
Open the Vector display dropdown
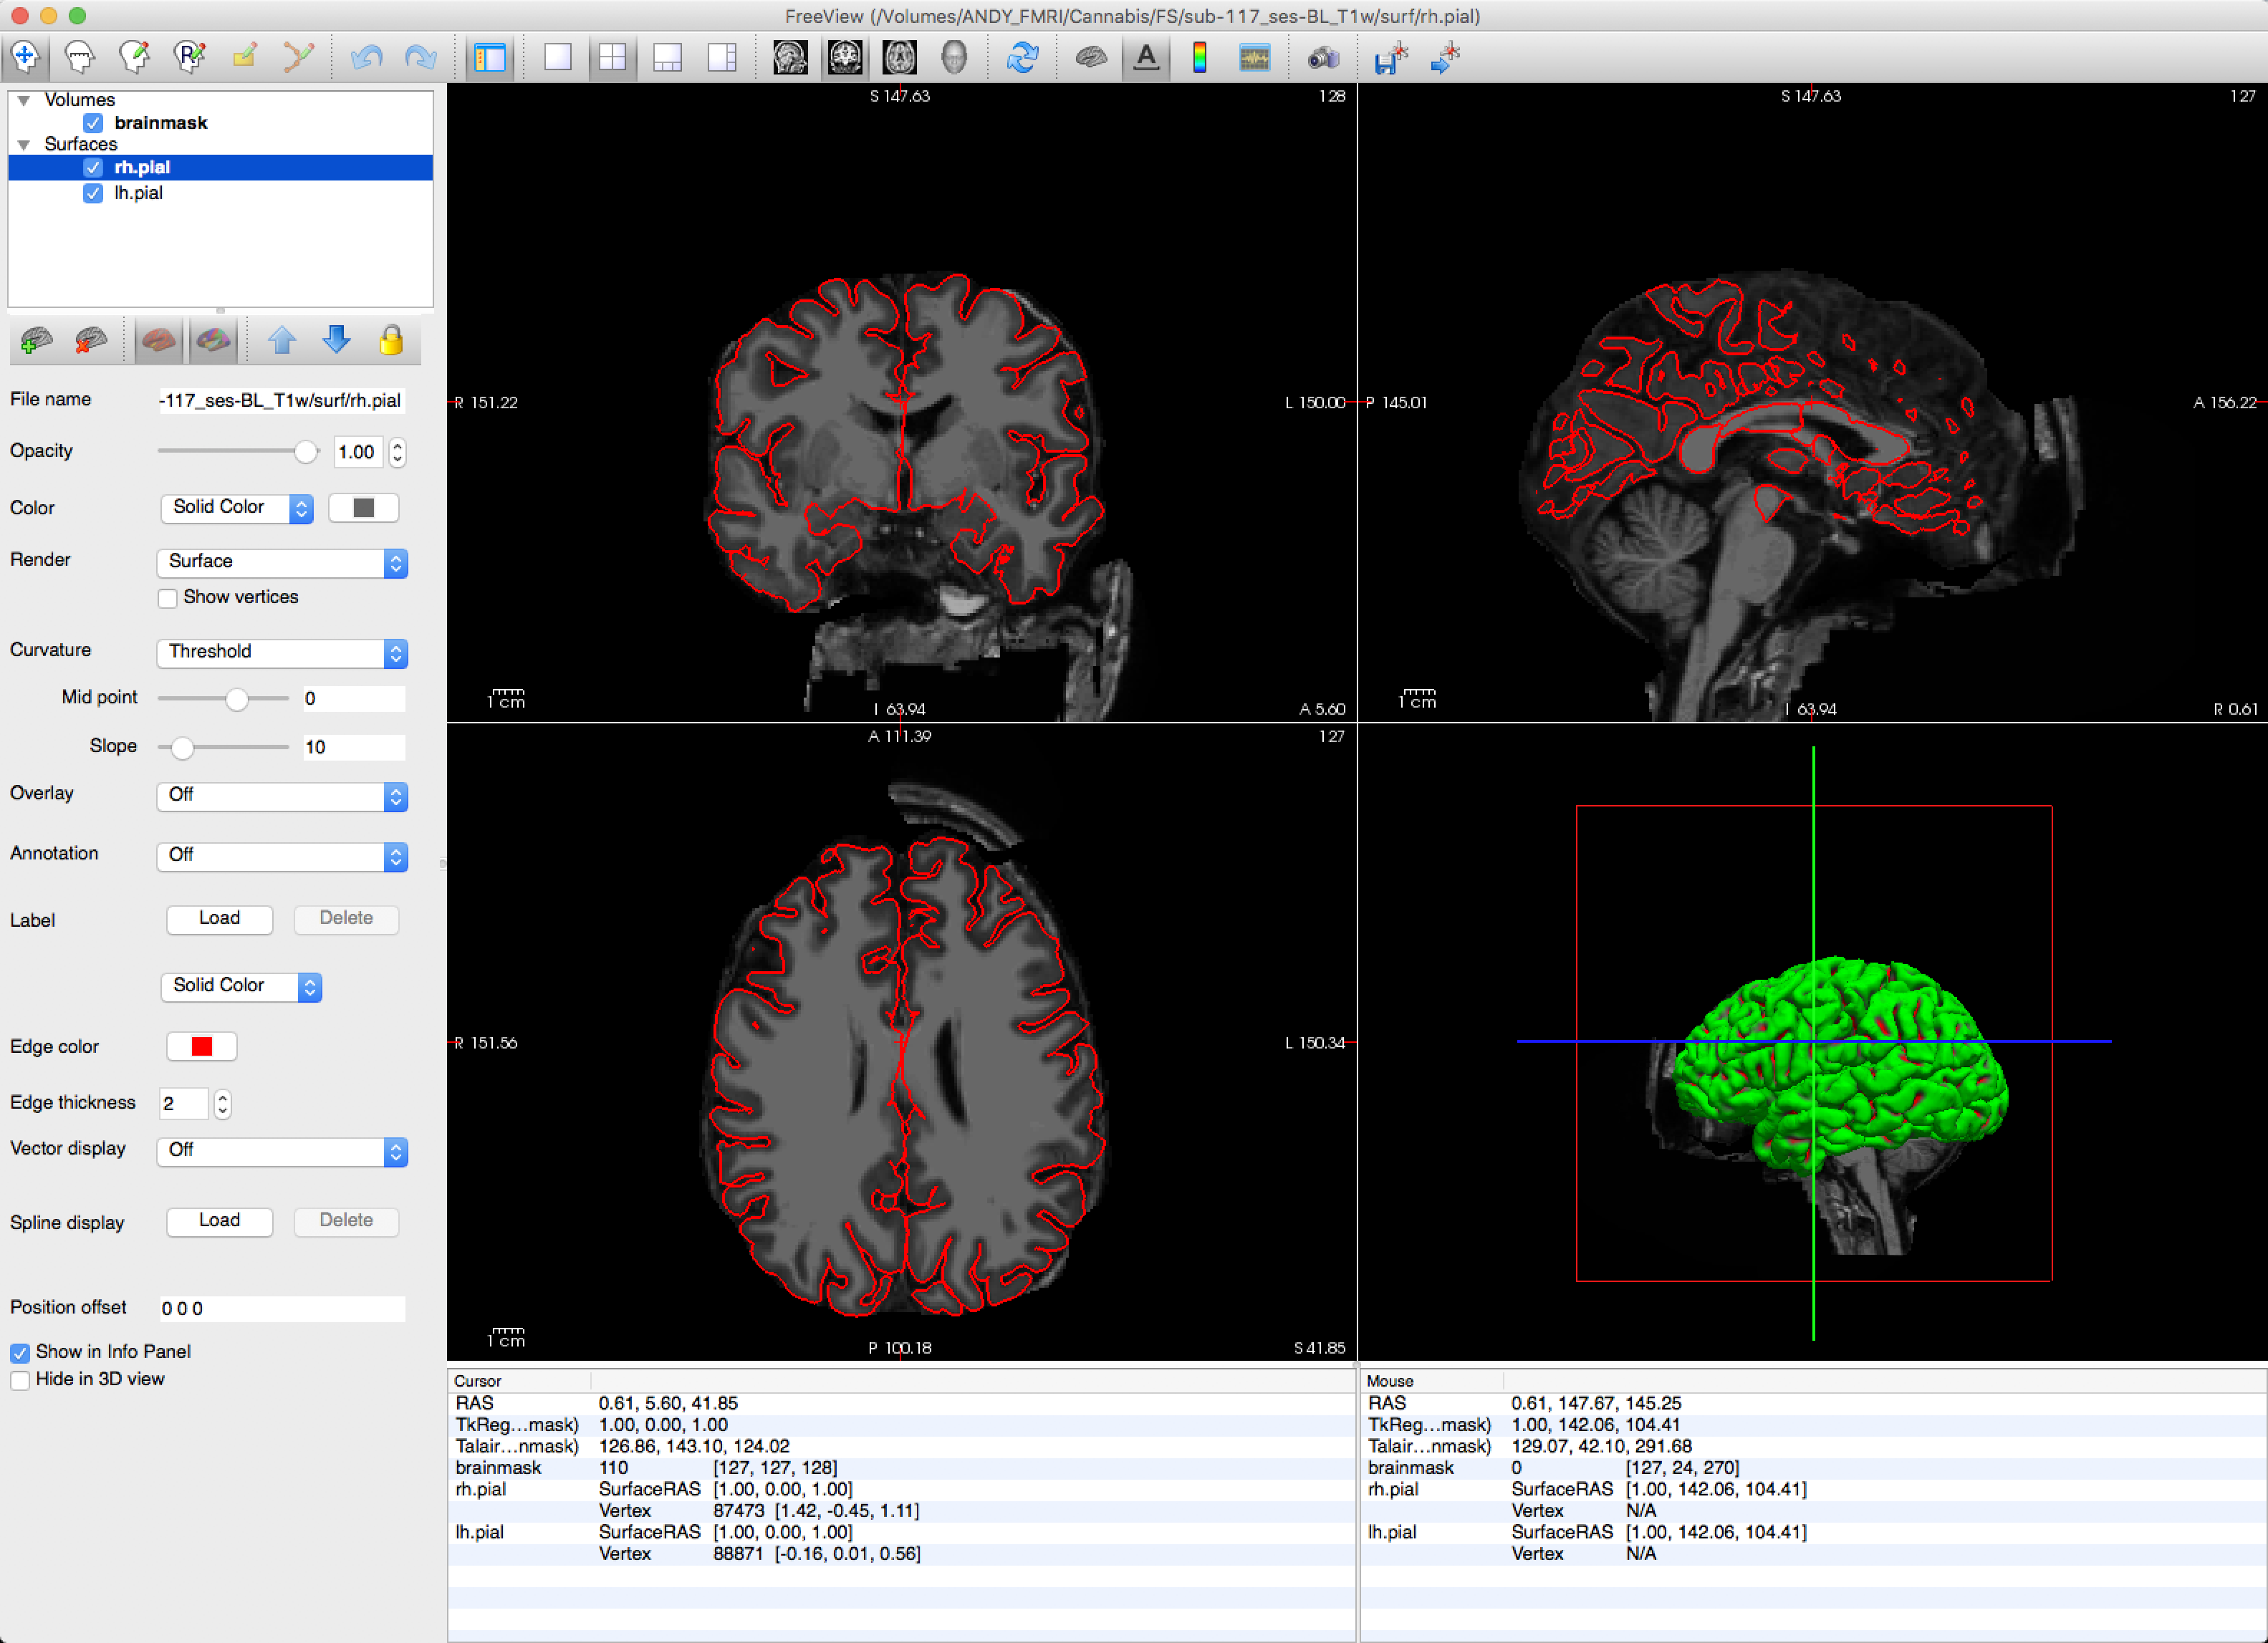[x=282, y=1151]
